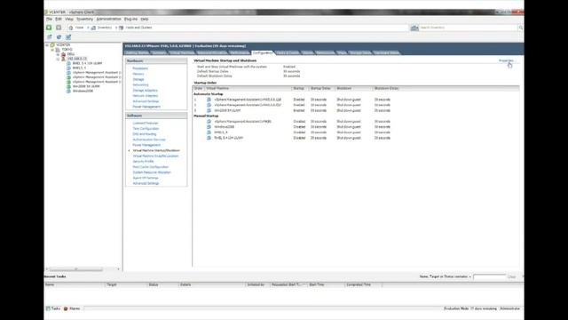Screen dimensions: 568x320
Task: Collapse the 192.168.0.13 host node
Action: [x=59, y=59]
